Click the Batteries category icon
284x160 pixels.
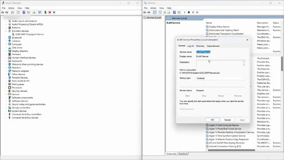[10, 28]
